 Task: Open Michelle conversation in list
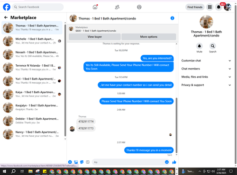click(32, 41)
